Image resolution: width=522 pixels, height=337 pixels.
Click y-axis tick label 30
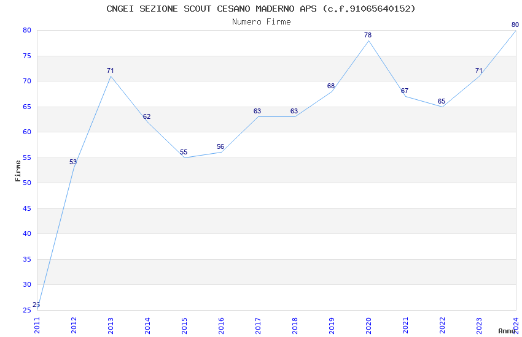[27, 284]
